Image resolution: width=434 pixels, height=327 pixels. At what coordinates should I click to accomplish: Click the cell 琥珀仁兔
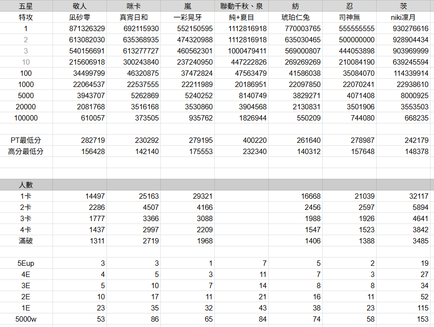[295, 17]
